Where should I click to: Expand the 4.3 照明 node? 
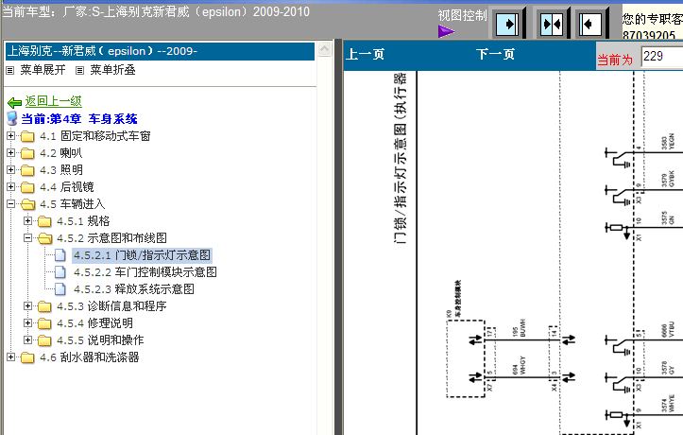pyautogui.click(x=11, y=169)
